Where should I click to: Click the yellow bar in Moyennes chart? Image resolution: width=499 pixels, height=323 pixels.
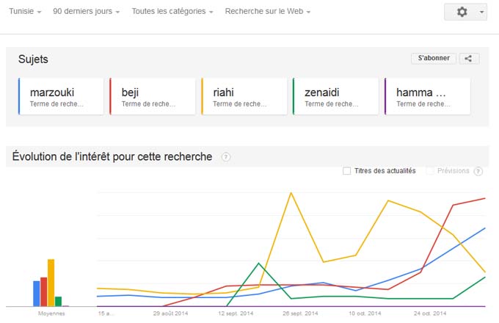(51, 283)
